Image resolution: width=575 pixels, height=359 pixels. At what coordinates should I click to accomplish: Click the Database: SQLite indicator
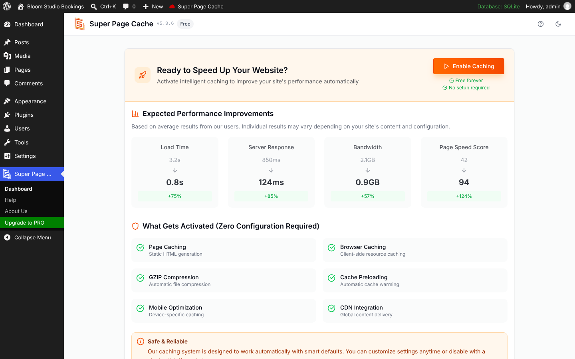[x=499, y=6]
